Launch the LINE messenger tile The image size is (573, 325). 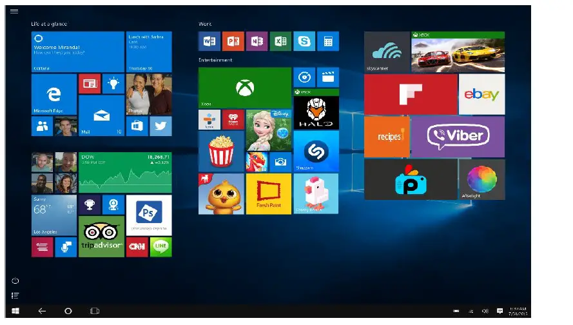[x=160, y=247]
